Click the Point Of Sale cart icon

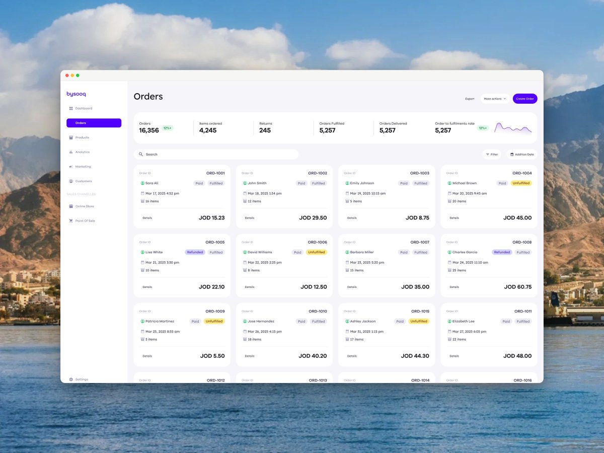coord(71,221)
